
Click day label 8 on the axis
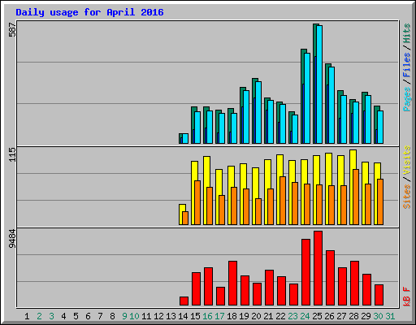[x=112, y=316]
